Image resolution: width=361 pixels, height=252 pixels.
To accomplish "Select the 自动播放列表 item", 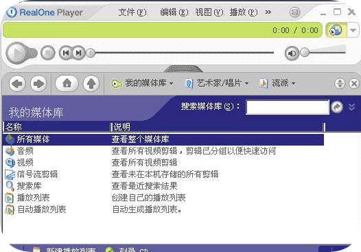I will click(x=42, y=209).
